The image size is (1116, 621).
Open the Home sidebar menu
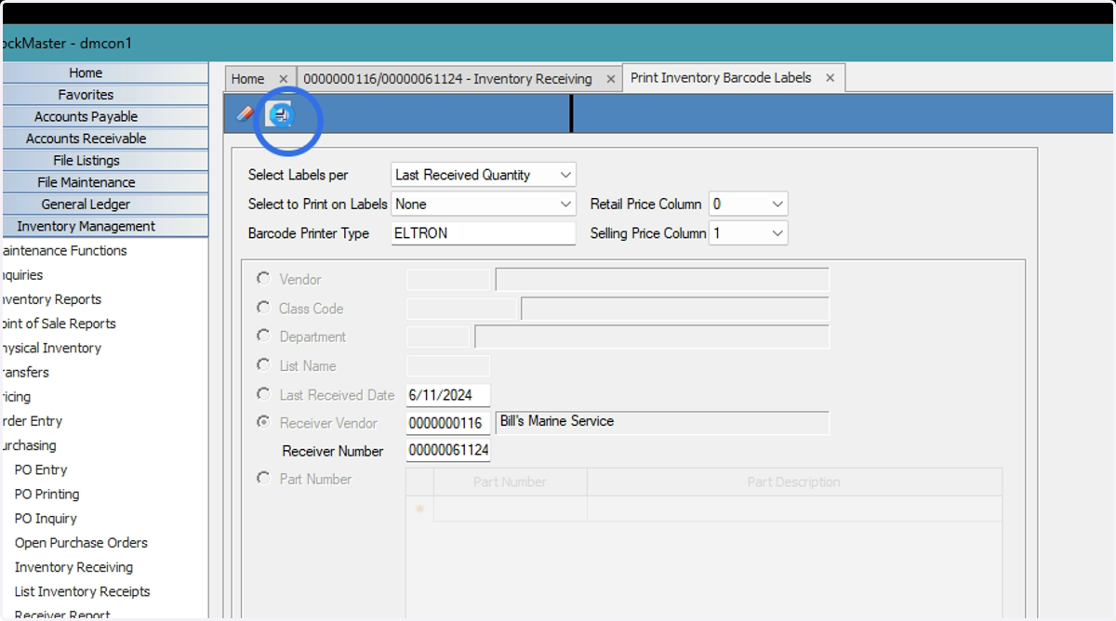click(104, 73)
